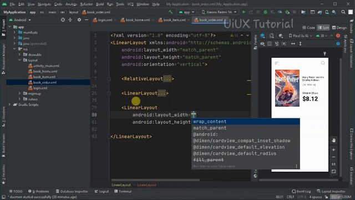Click the memory indicator in status bar

click(x=341, y=197)
